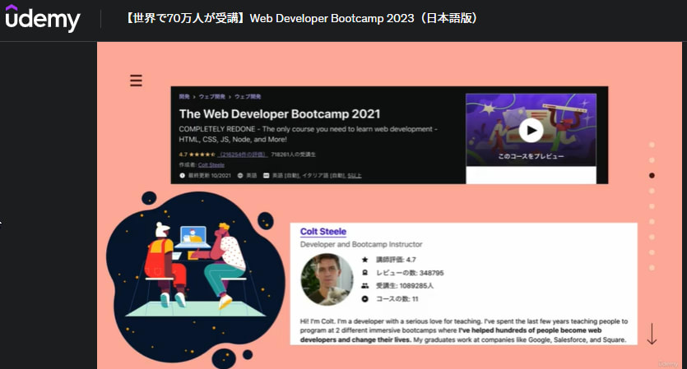Image resolution: width=687 pixels, height=369 pixels.
Task: Click the globe language icon
Action: tap(240, 176)
